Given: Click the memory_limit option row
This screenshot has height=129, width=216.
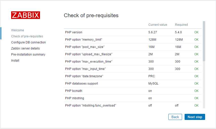Looking at the screenshot, I should tap(132, 40).
